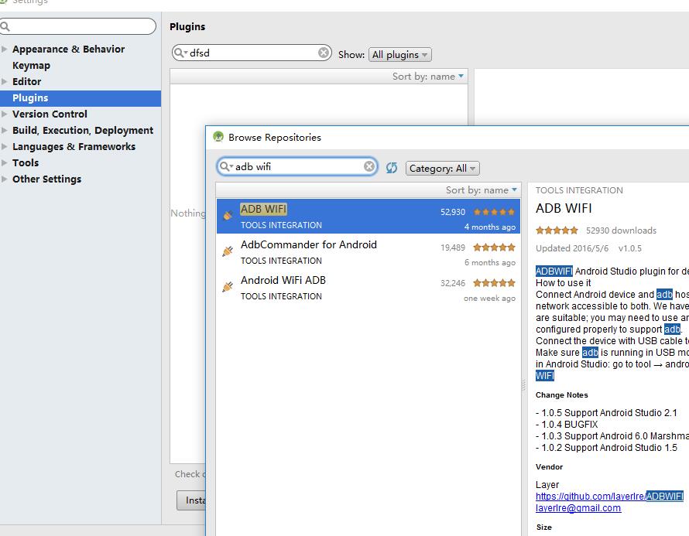Click the ADB WIFI plugin plug icon
The image size is (689, 536).
(228, 215)
